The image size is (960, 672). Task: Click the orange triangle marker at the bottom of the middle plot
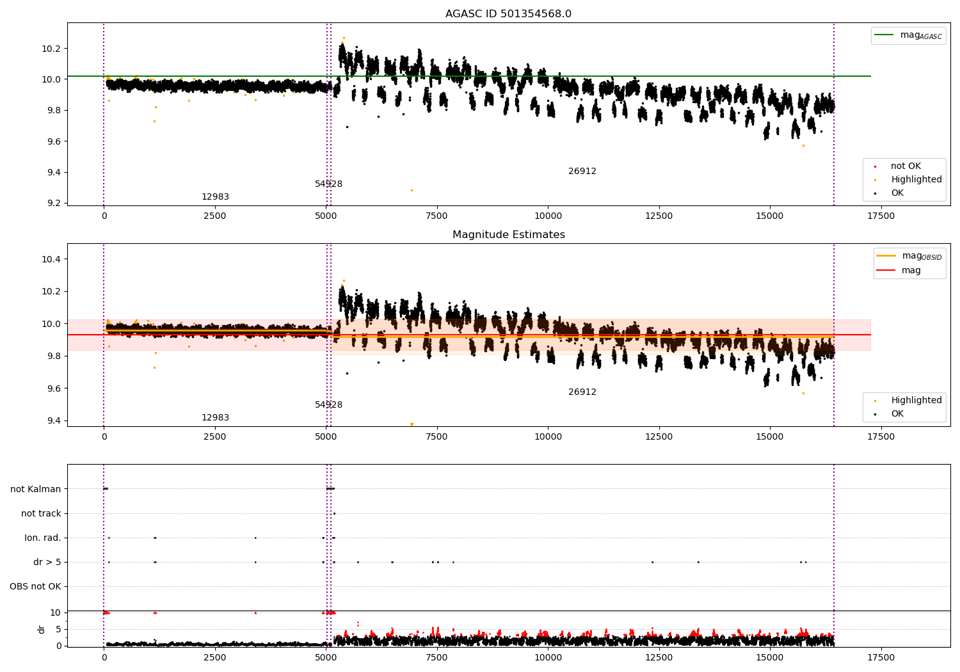tap(412, 424)
